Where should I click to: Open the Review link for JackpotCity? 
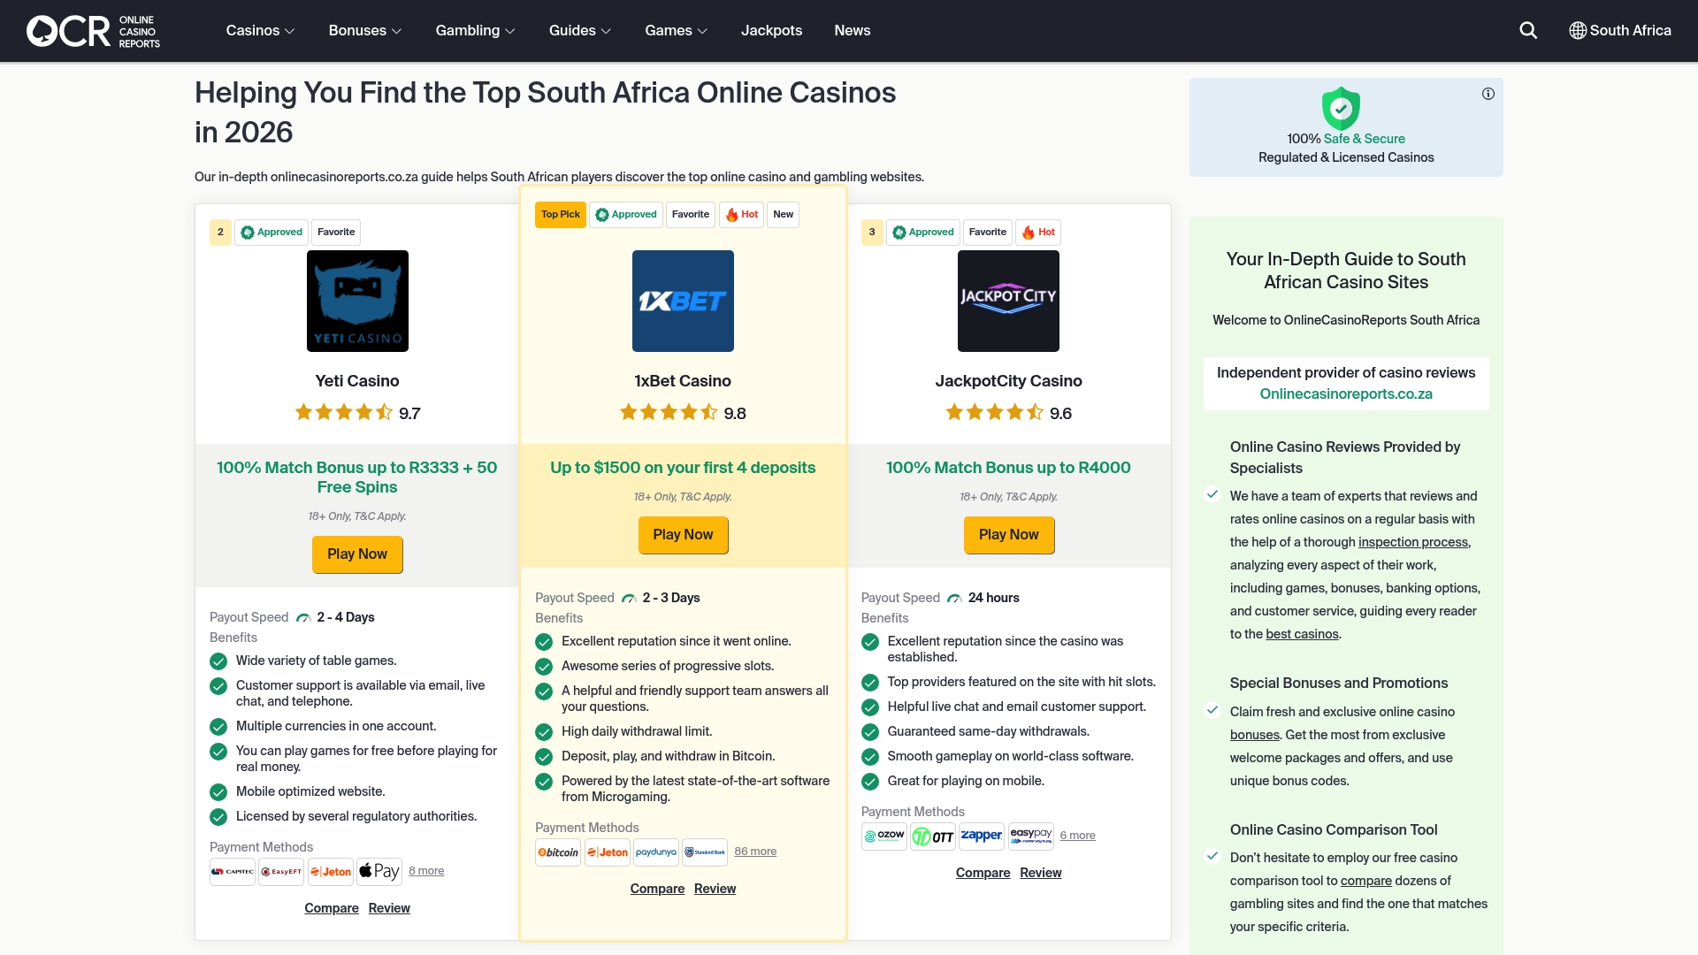click(1040, 873)
